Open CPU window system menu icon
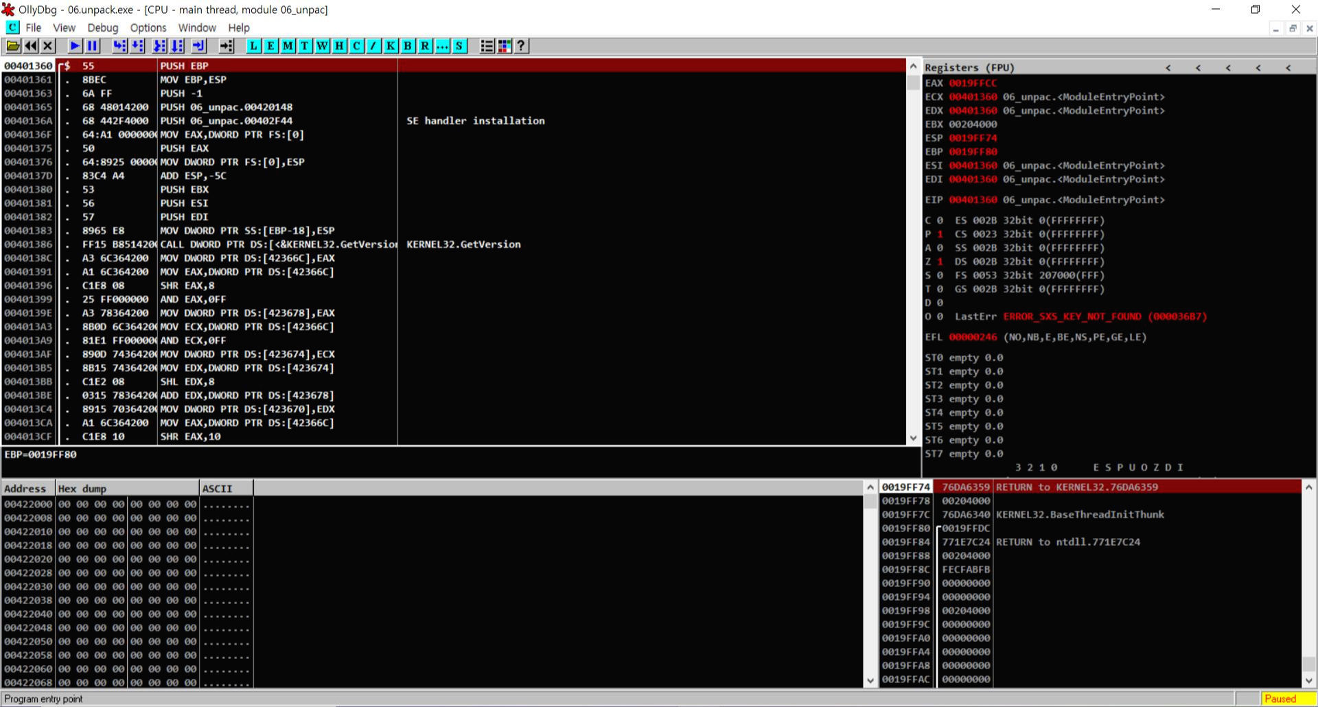 click(12, 27)
